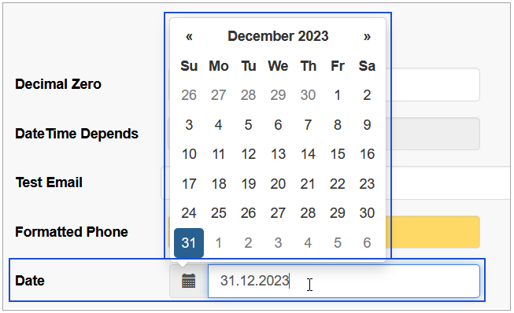Select December 30 in the calendar
Image resolution: width=514 pixels, height=313 pixels.
click(x=367, y=213)
